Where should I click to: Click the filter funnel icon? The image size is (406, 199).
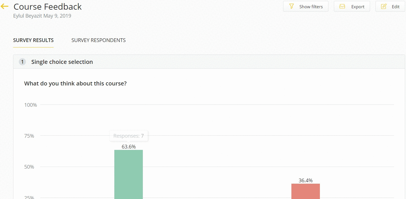291,6
